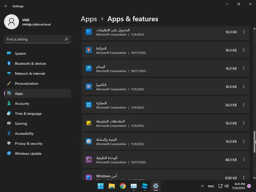
Task: Click the ENG language indicator
Action: 211,186
